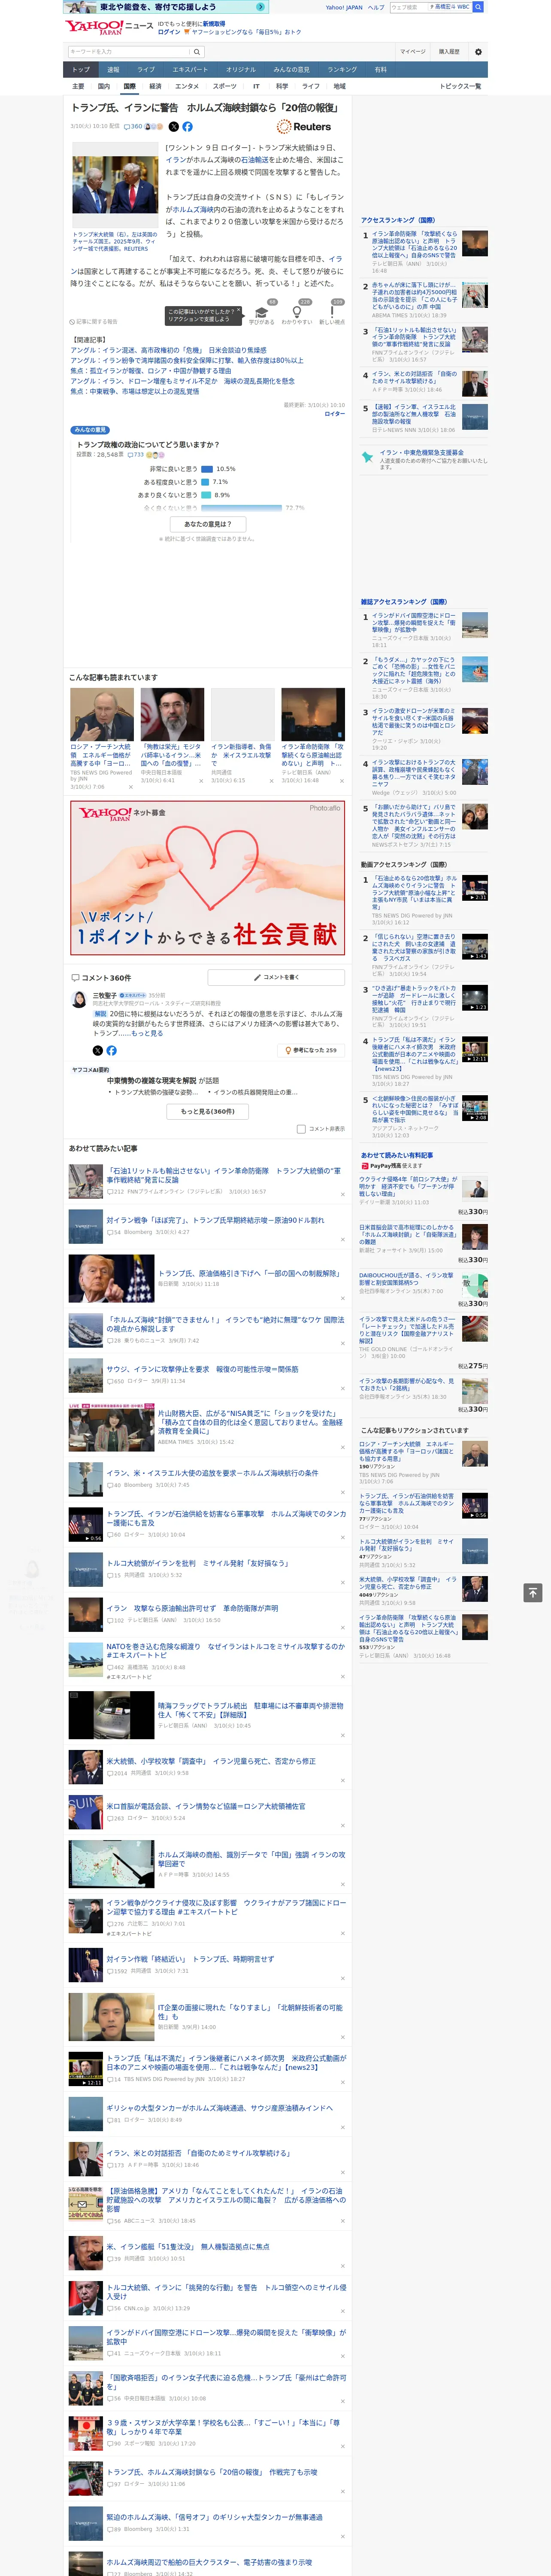Click the 参考になった 259 button

pos(311,1050)
